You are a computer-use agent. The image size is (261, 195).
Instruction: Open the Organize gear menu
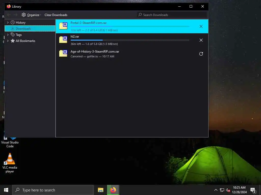click(x=31, y=15)
